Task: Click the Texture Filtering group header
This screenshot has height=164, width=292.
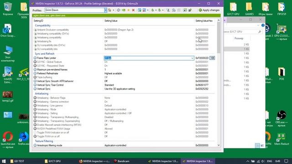Action: click(x=44, y=141)
